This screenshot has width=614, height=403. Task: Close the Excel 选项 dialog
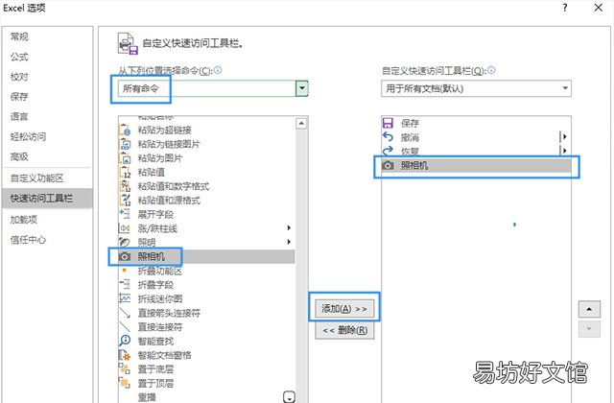click(x=599, y=8)
